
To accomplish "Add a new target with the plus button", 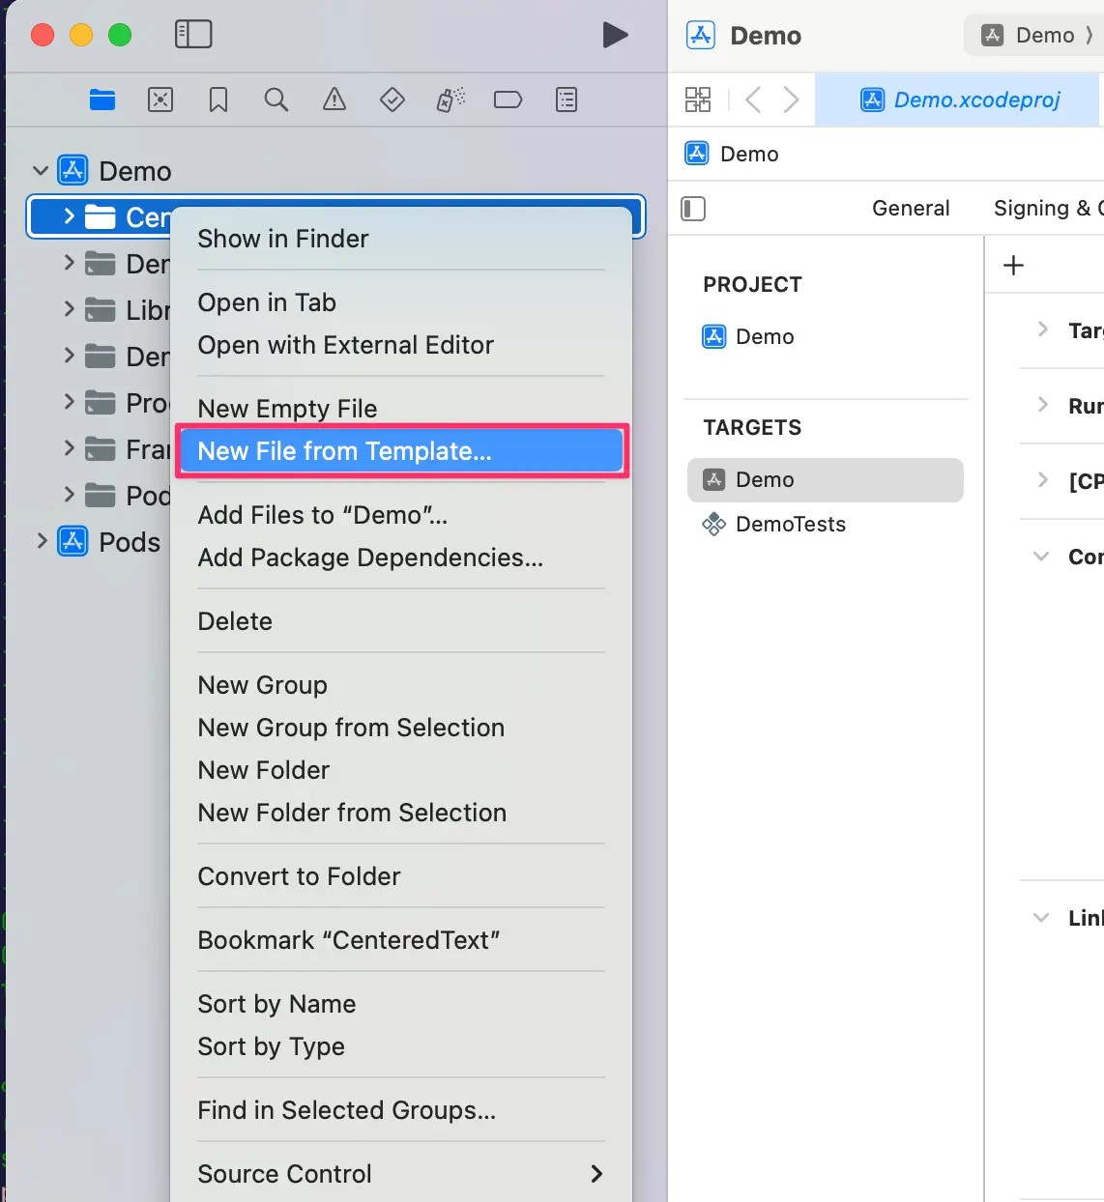I will tap(1013, 264).
